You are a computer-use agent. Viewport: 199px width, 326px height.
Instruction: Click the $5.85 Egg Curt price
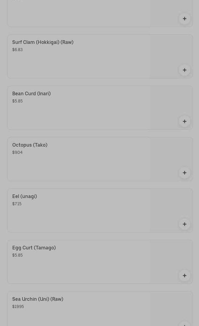coord(17,255)
